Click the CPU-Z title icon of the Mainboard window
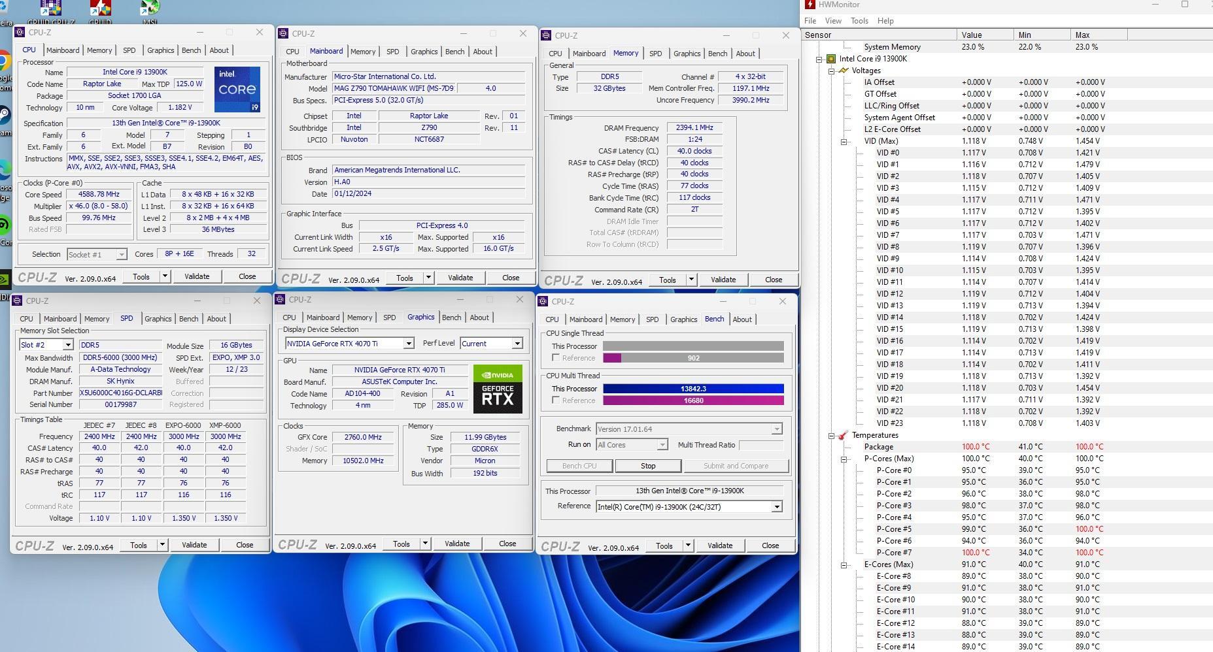This screenshot has height=652, width=1213. [282, 33]
